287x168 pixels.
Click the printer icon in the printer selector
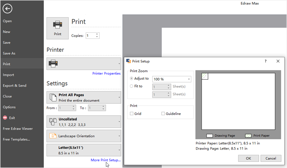[x=53, y=63]
